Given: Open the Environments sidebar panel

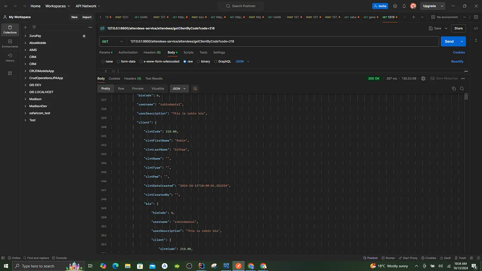Looking at the screenshot, I should pos(10,44).
